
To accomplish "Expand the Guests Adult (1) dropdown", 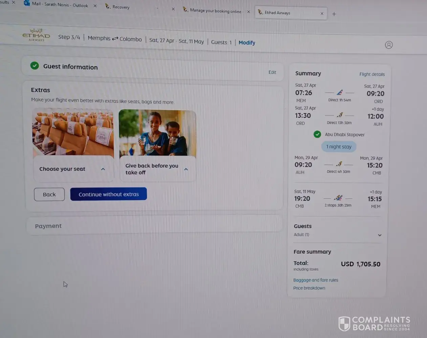I will pyautogui.click(x=380, y=235).
